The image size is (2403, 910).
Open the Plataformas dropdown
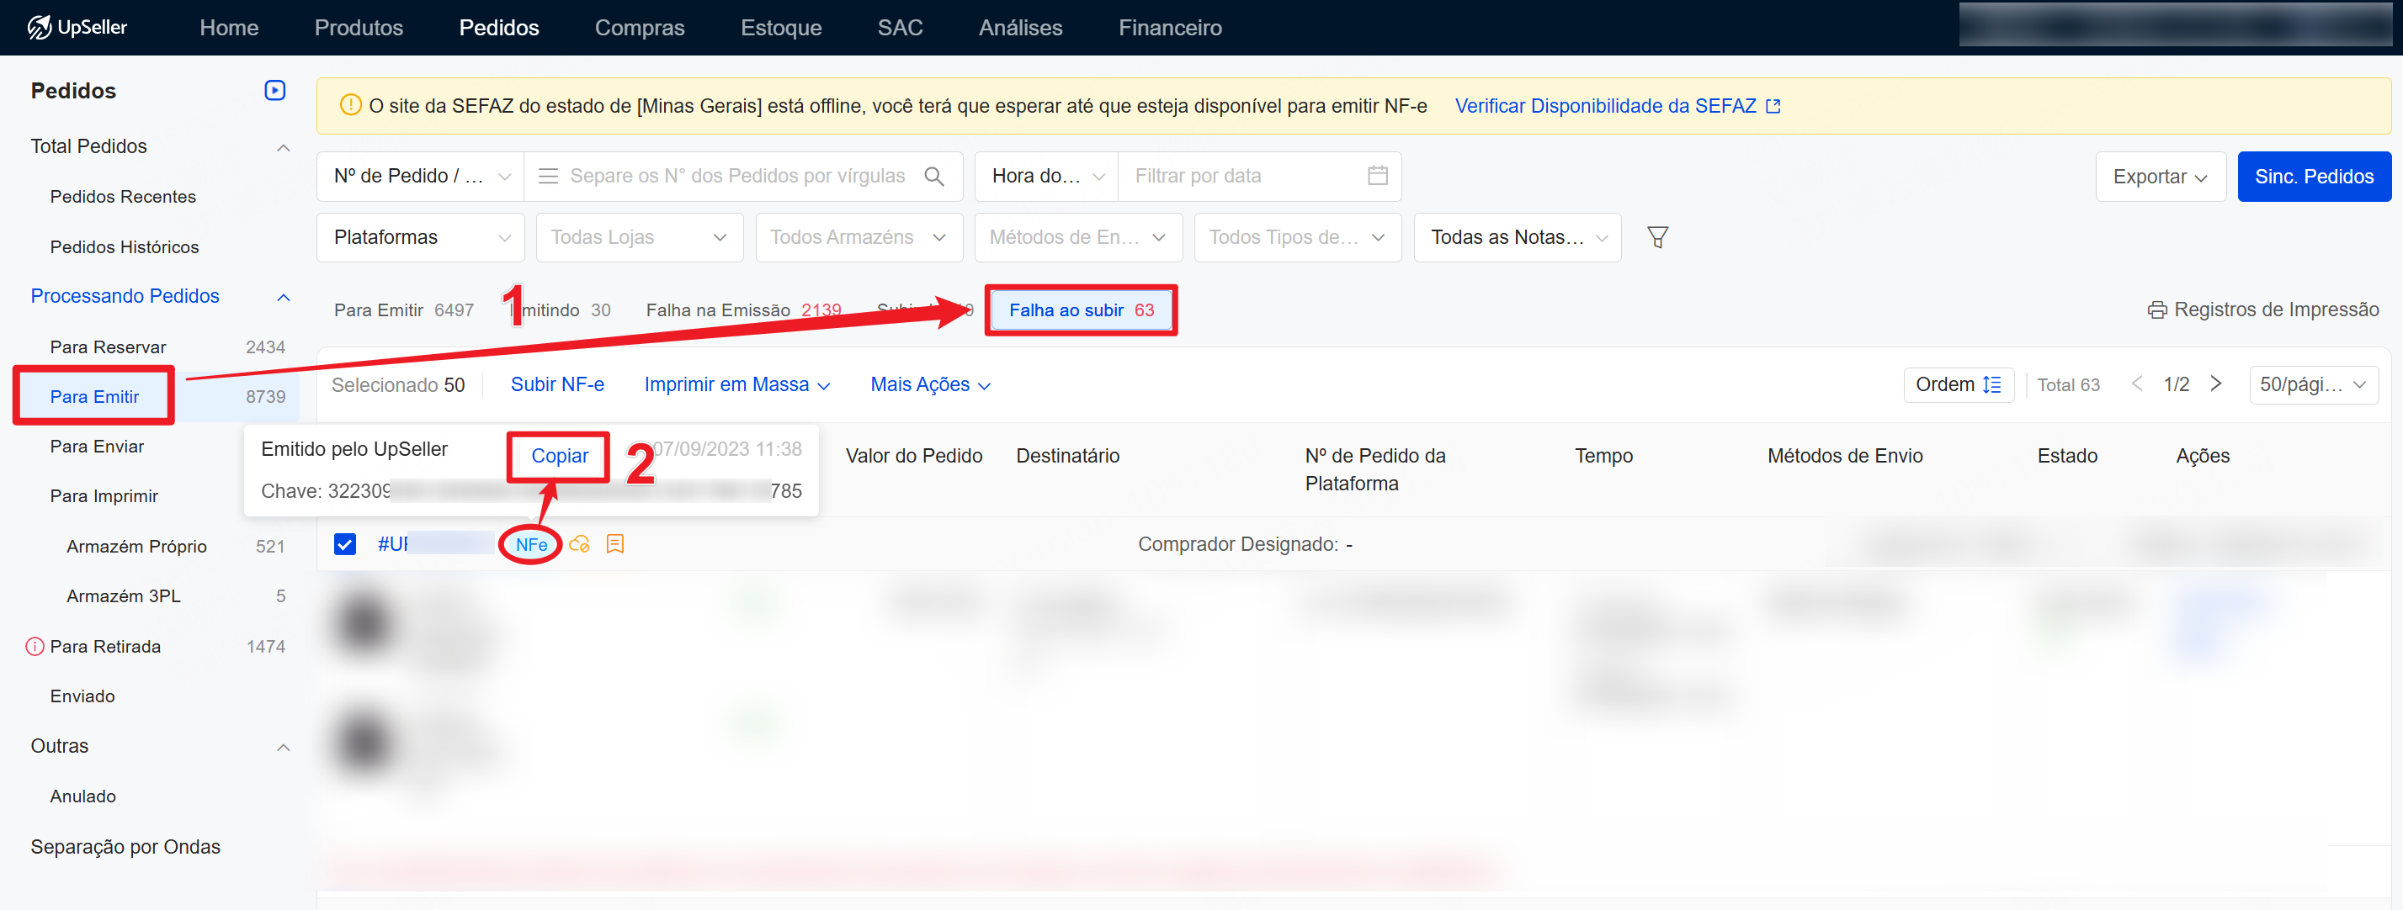click(x=421, y=238)
